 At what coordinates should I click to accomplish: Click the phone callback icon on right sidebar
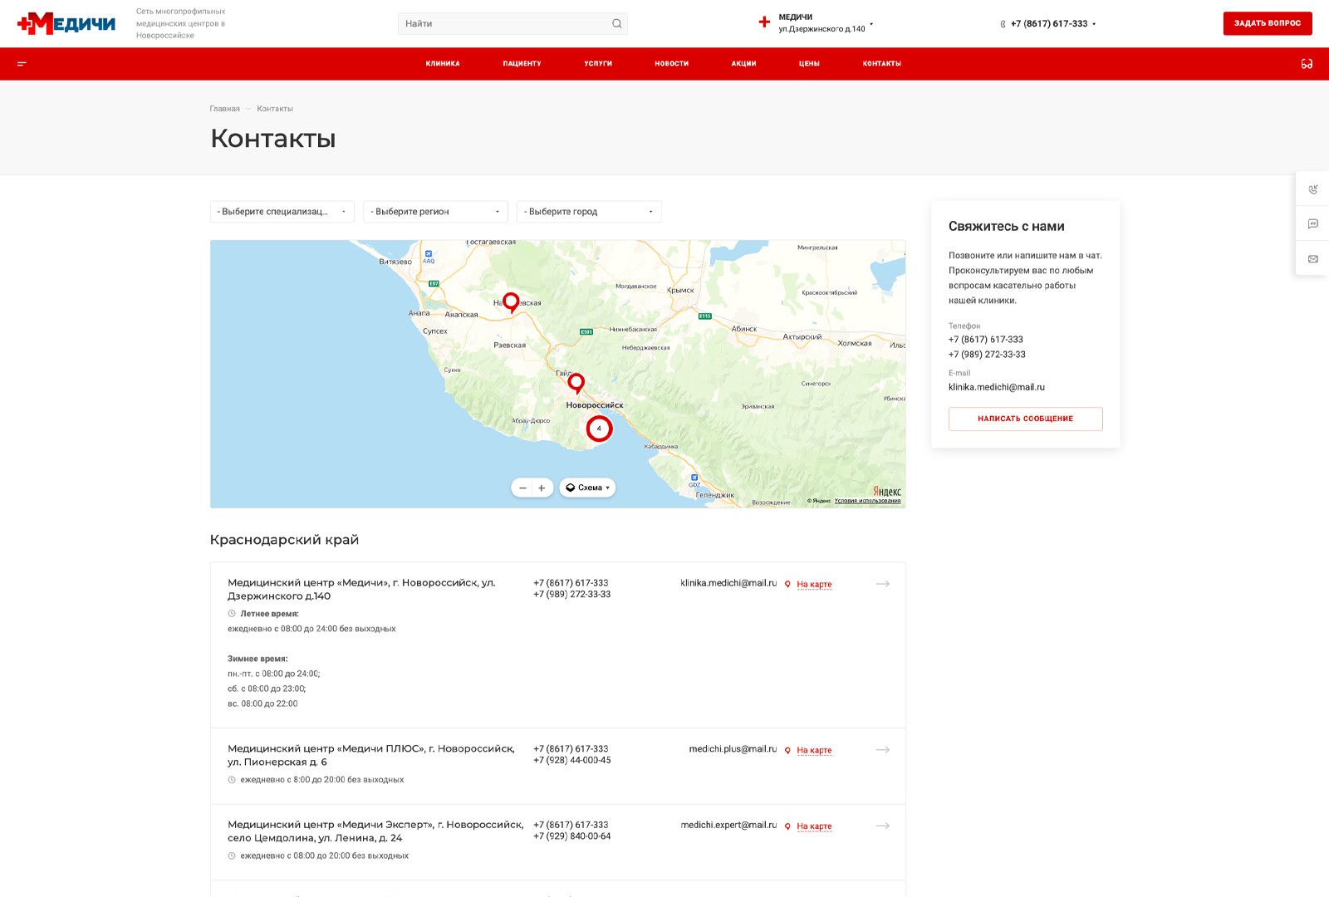1312,189
